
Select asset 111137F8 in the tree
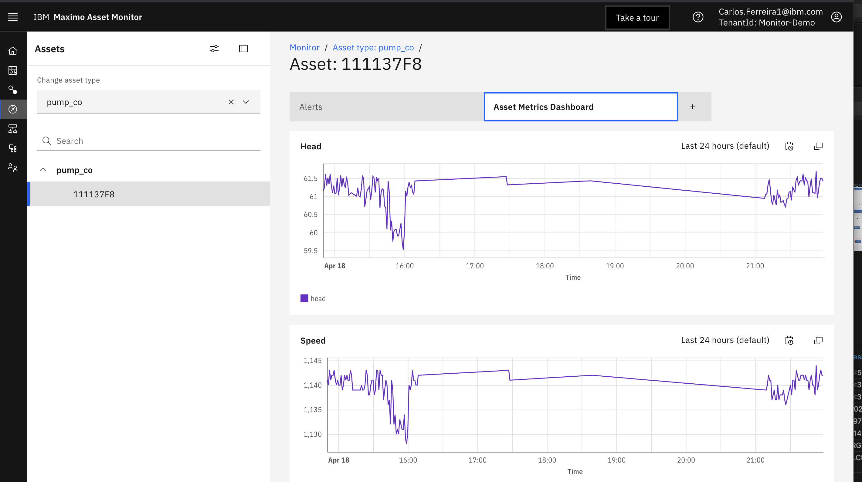click(x=149, y=194)
